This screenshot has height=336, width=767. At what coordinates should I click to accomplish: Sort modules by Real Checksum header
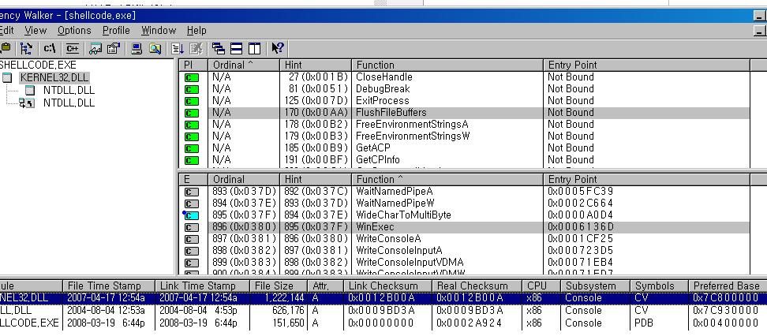click(x=477, y=286)
